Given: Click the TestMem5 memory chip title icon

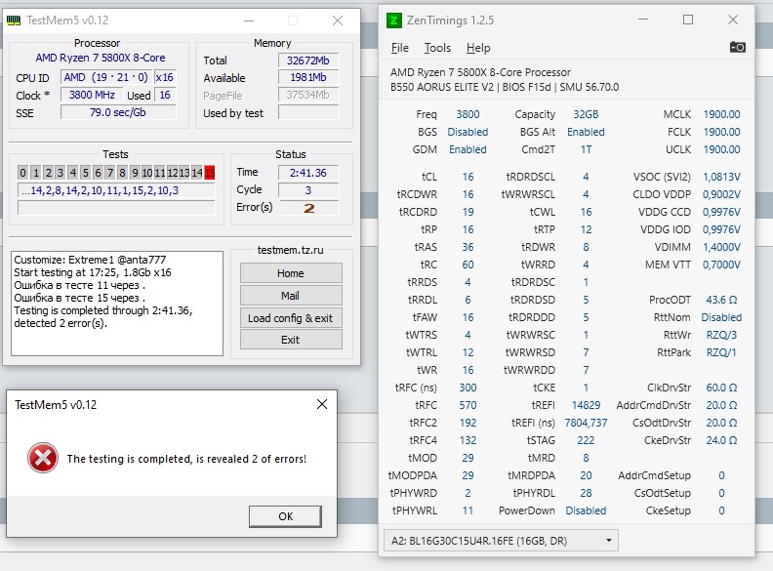Looking at the screenshot, I should coord(14,20).
